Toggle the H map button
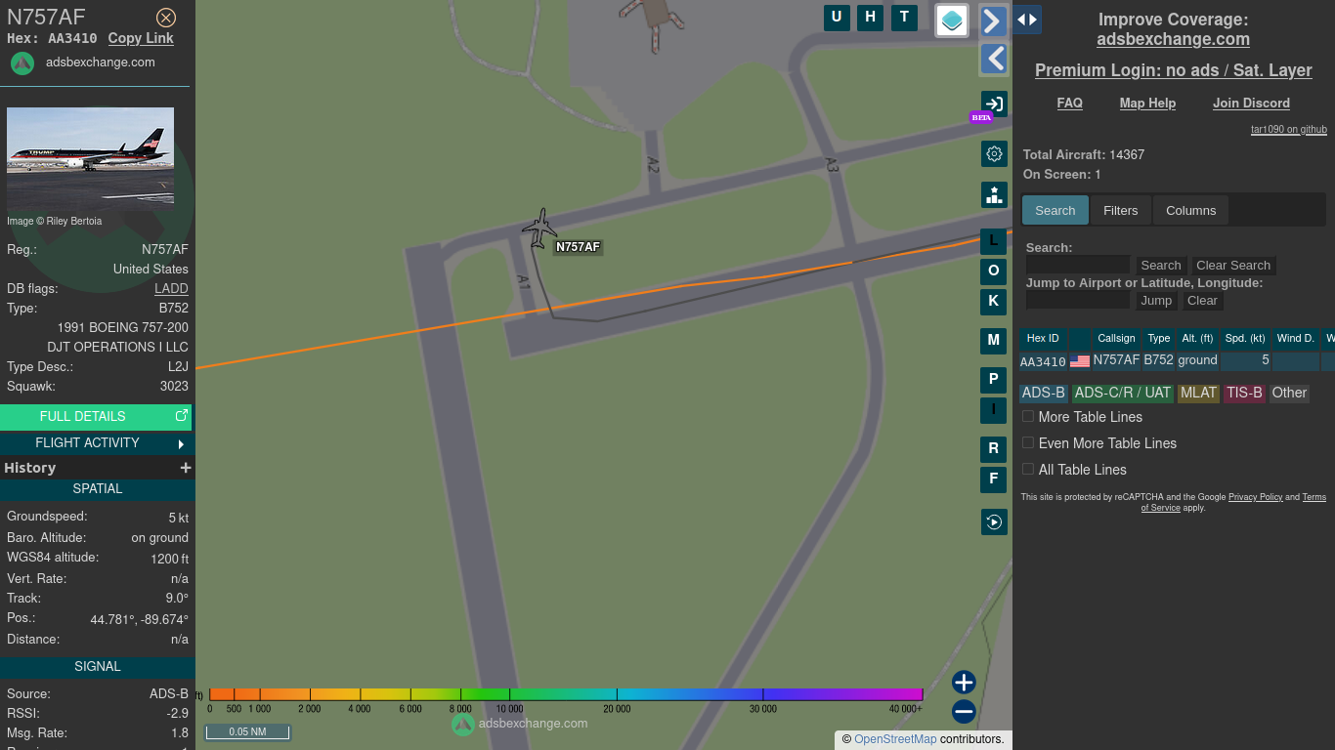Viewport: 1335px width, 750px height. (870, 17)
